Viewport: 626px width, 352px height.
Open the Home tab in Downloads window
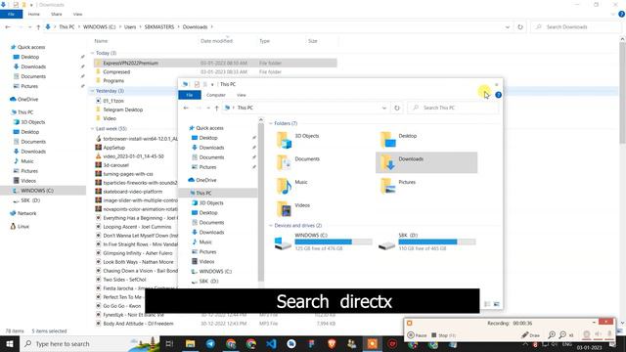click(34, 14)
